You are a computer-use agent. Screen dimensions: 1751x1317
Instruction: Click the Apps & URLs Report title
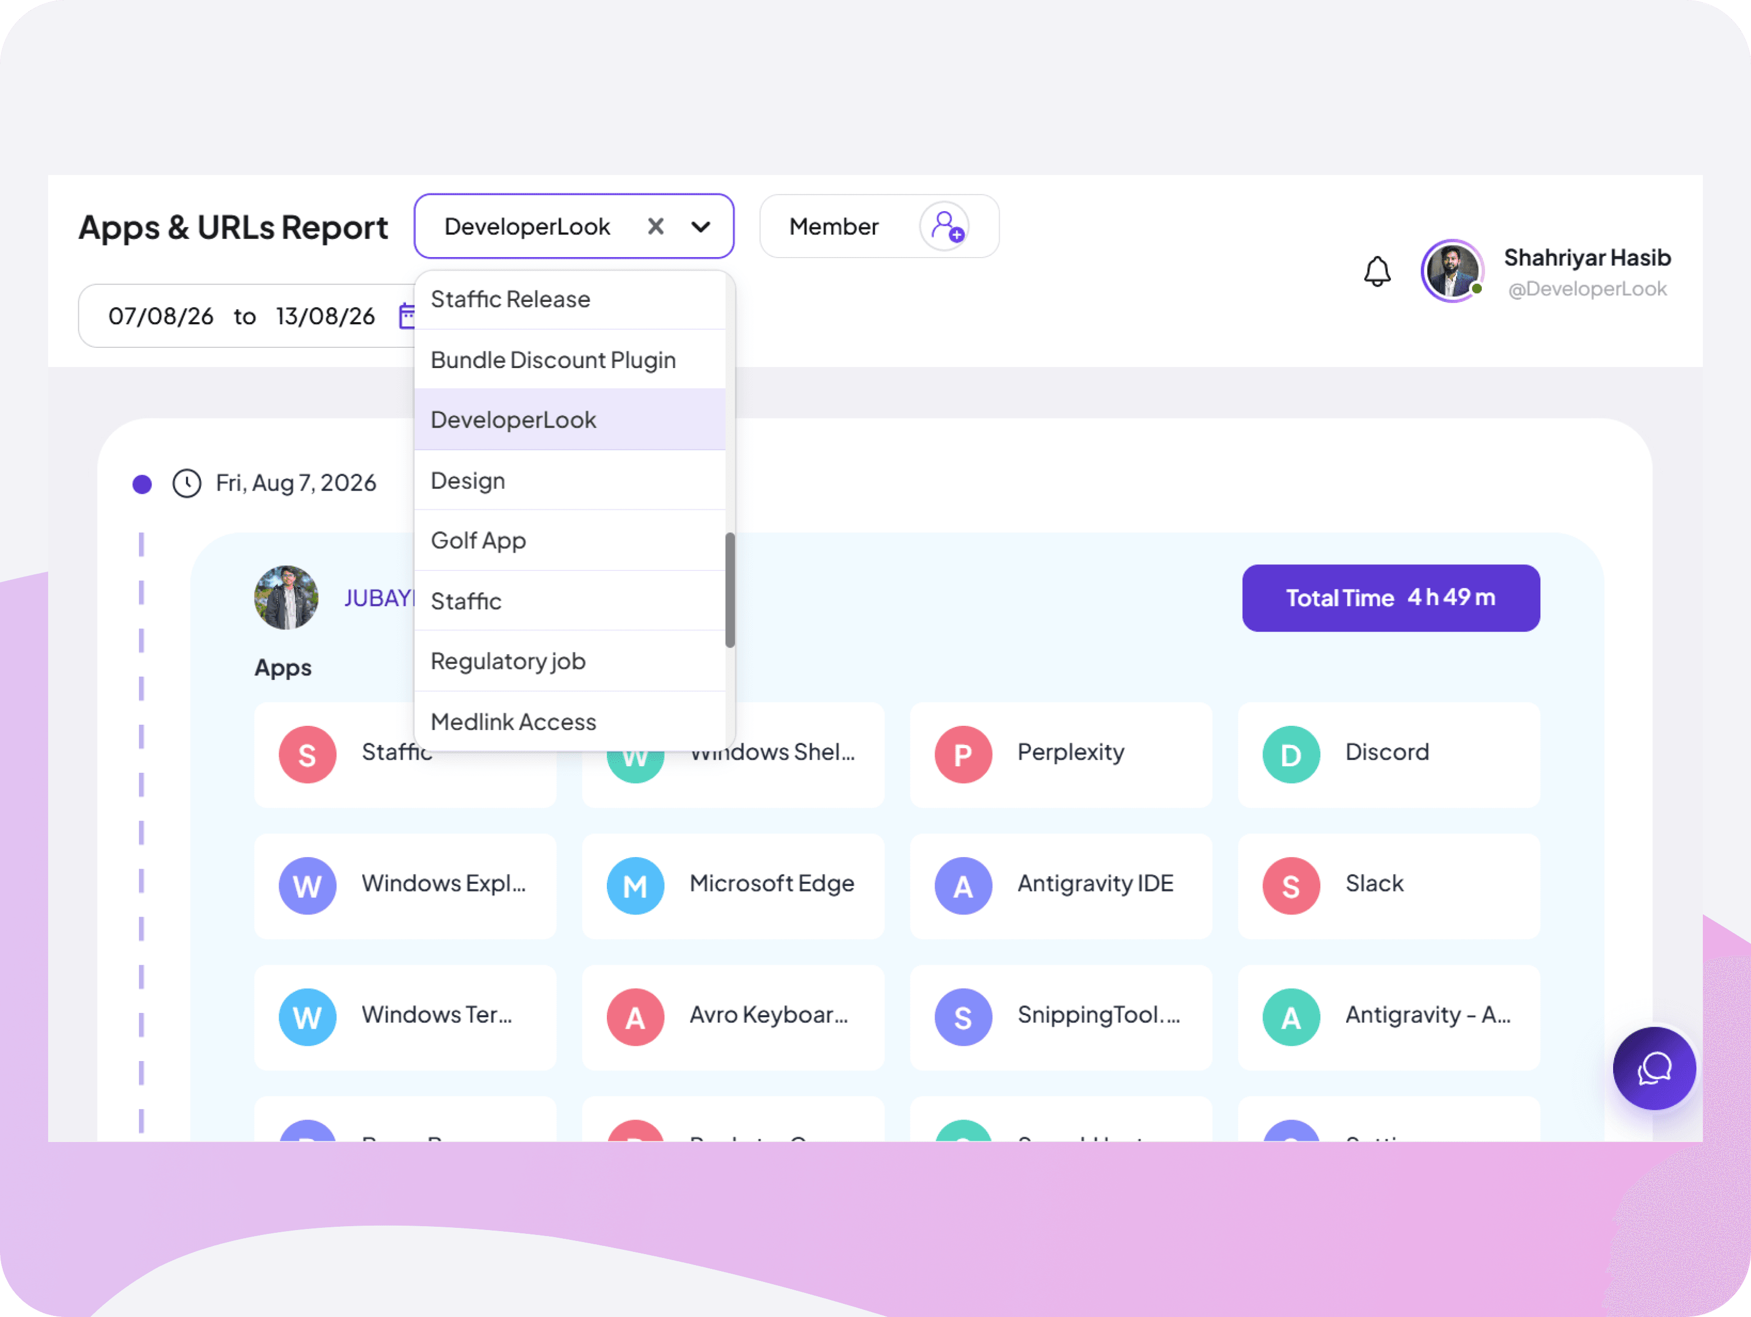pyautogui.click(x=234, y=227)
